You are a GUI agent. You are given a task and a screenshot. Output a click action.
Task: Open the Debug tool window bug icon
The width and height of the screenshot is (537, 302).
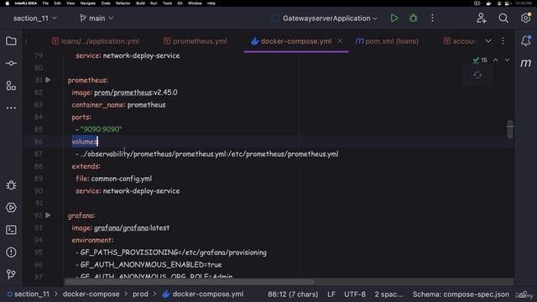pos(11,185)
